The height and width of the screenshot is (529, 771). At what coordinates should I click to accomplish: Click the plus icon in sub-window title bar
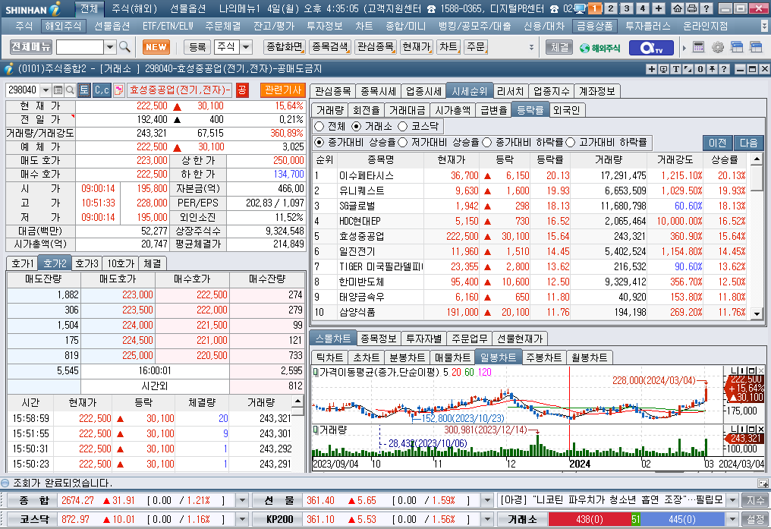point(652,69)
